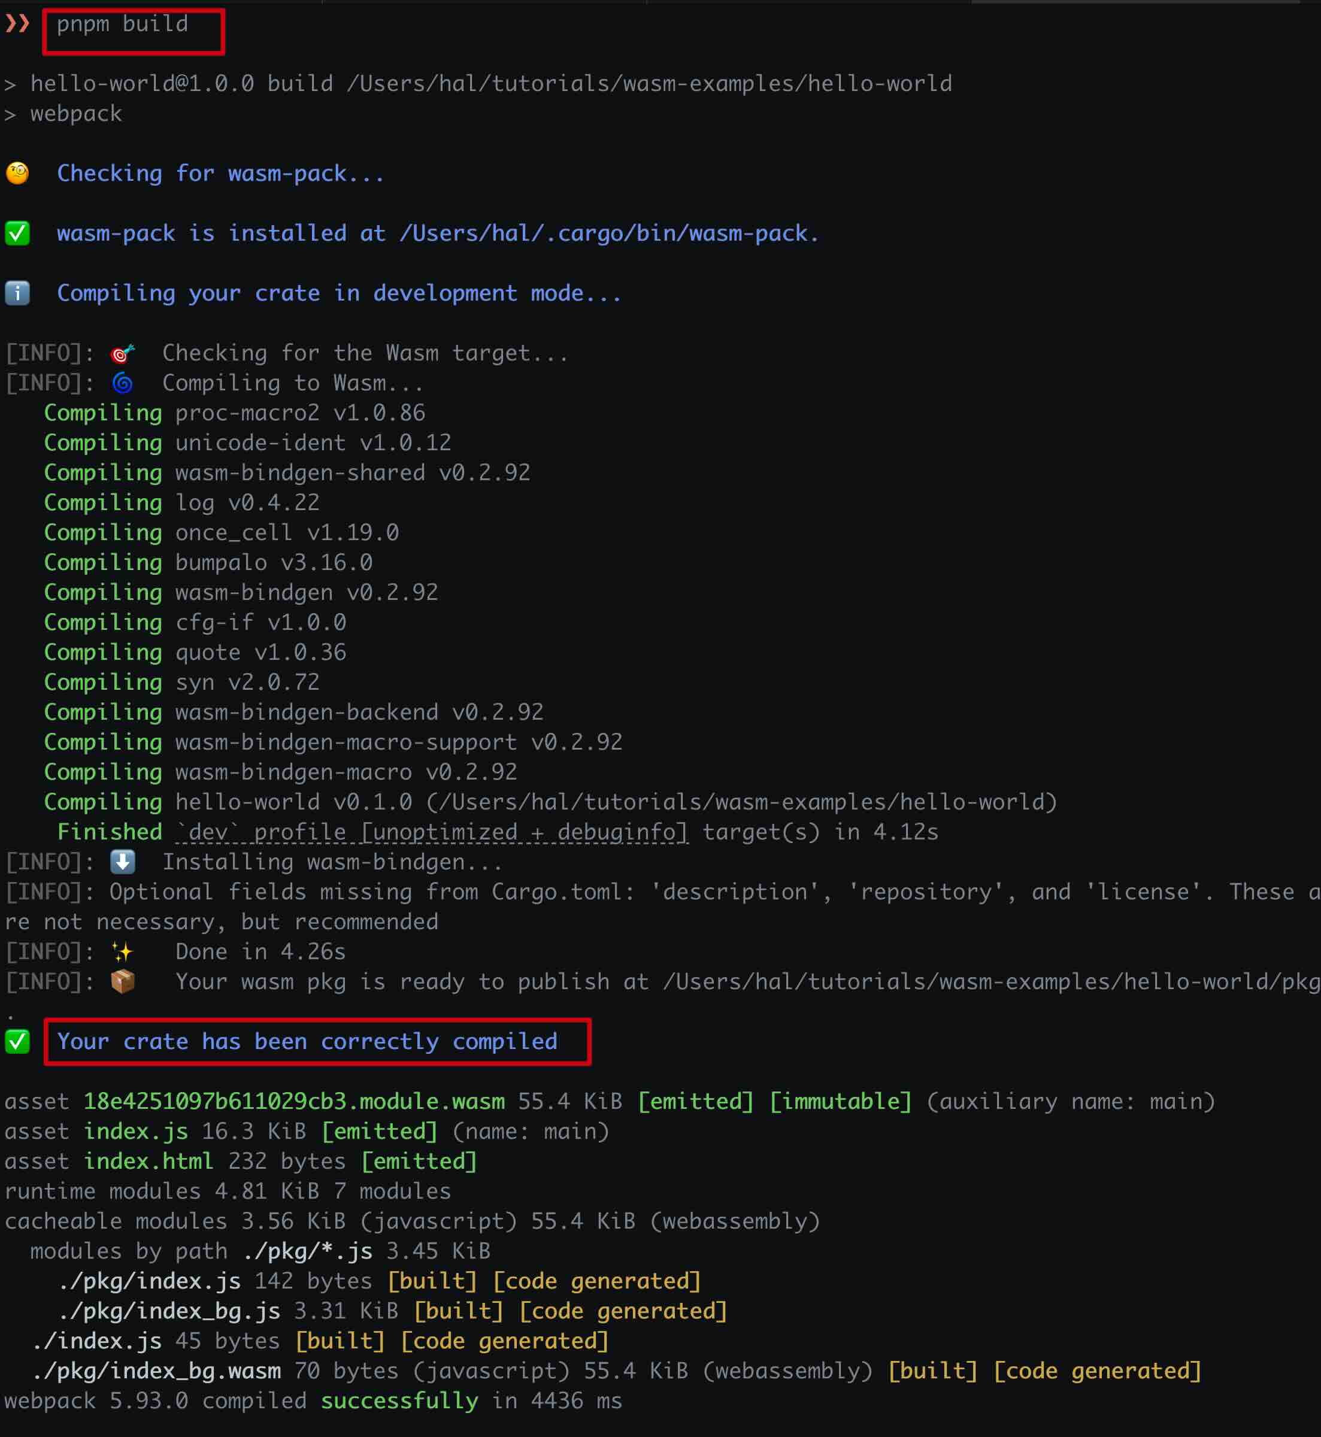
Task: Click the down arrow emoji beside Installing wasm-bindgen
Action: (x=122, y=862)
